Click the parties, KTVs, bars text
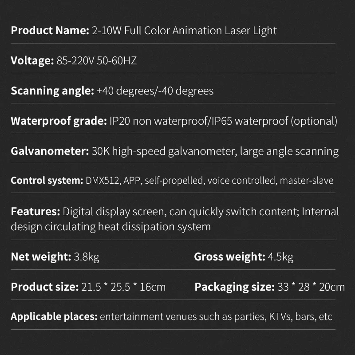Viewport: 355px width, 355px height. click(275, 317)
